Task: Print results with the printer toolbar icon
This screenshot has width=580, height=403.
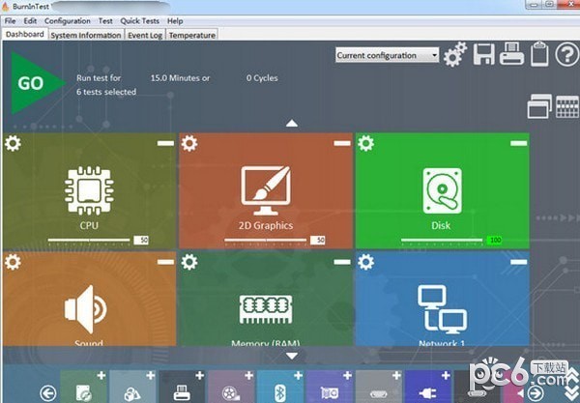Action: coord(511,54)
